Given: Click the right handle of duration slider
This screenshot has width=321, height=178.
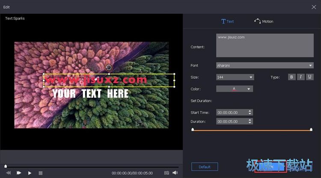Looking at the screenshot, I should click(x=311, y=129).
